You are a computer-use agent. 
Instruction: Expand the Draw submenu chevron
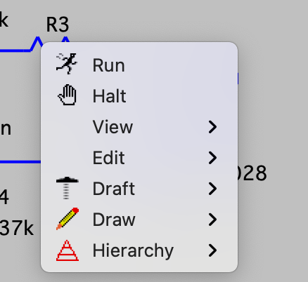coord(212,220)
